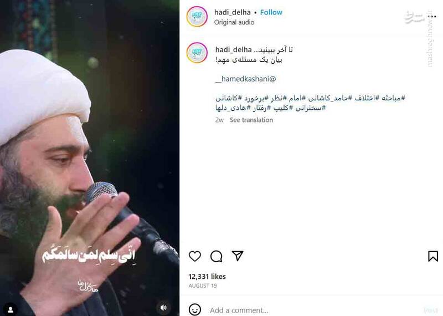443x316 pixels.
Task: Mute the video with speaker toggle
Action: [163, 308]
